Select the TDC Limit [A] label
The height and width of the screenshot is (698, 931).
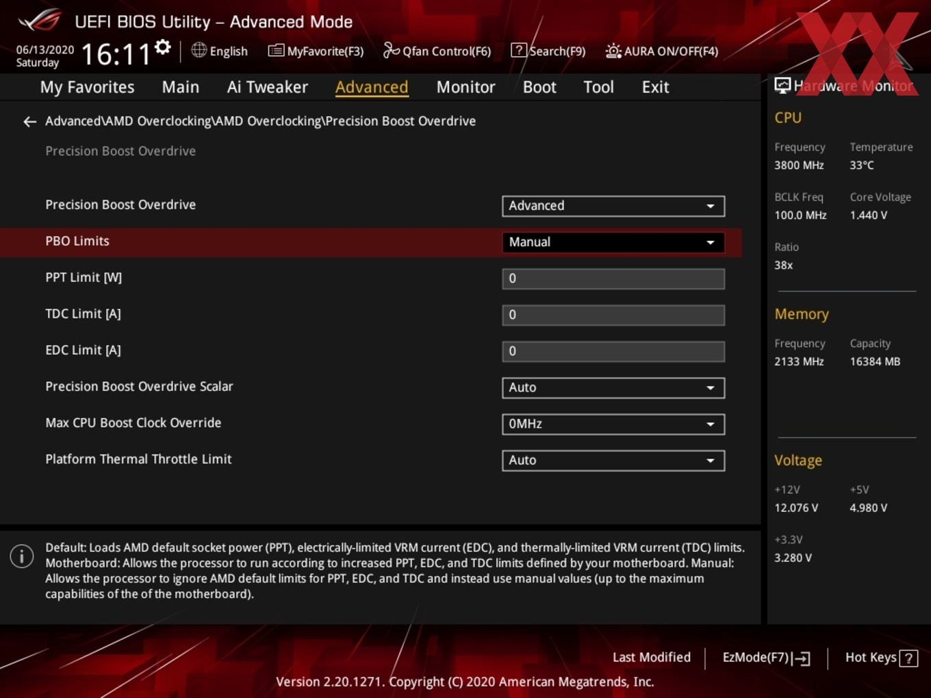pos(83,313)
